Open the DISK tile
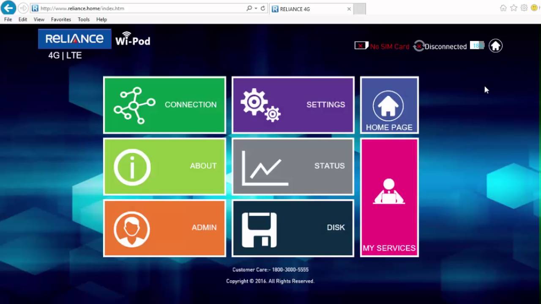541x304 pixels. pos(293,228)
